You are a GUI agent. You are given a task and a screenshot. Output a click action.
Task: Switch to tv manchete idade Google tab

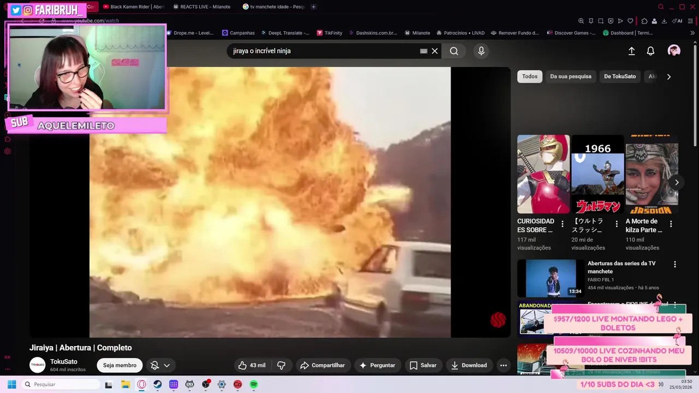pyautogui.click(x=274, y=7)
